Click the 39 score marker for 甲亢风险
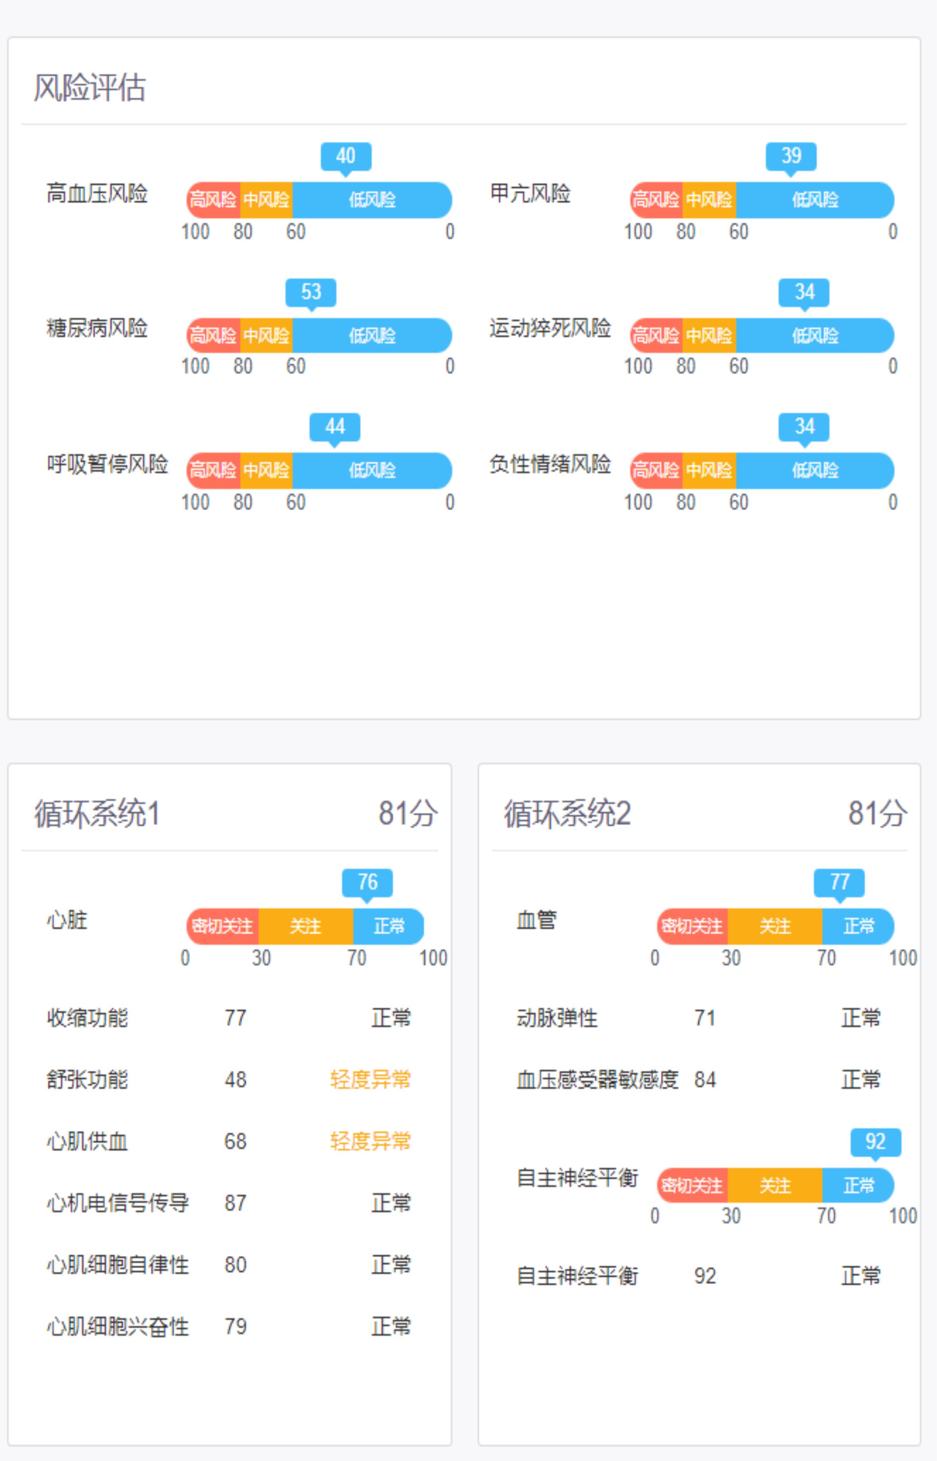 (791, 156)
